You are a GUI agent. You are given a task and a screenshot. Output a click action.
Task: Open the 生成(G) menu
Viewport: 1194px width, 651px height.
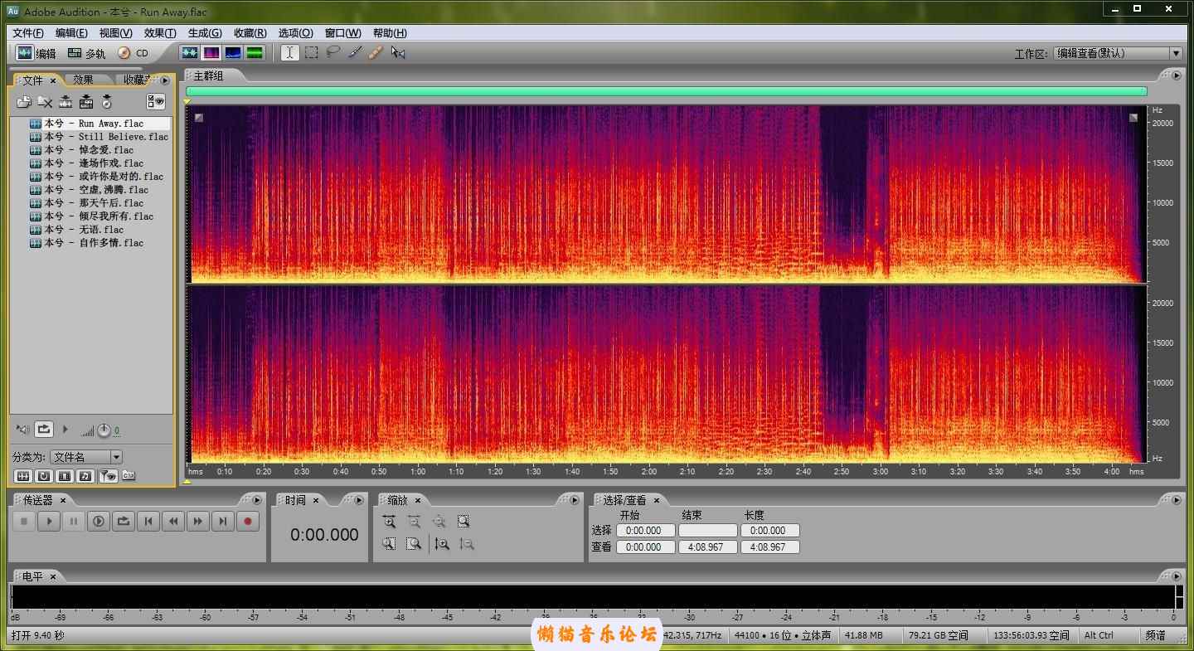pos(205,33)
